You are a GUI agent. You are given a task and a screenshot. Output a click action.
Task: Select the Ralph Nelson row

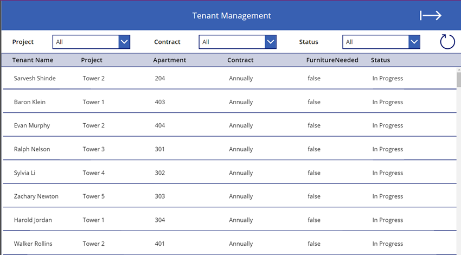click(x=32, y=149)
